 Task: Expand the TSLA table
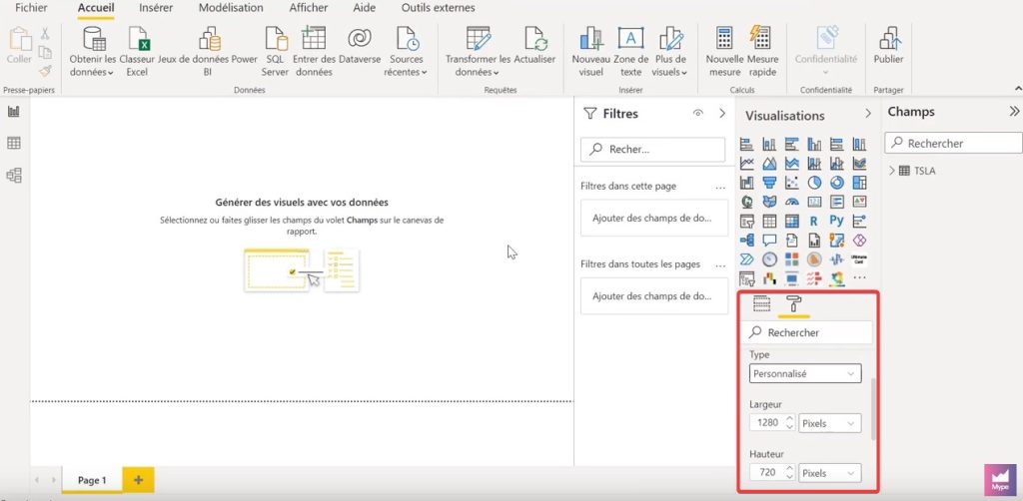tap(892, 171)
